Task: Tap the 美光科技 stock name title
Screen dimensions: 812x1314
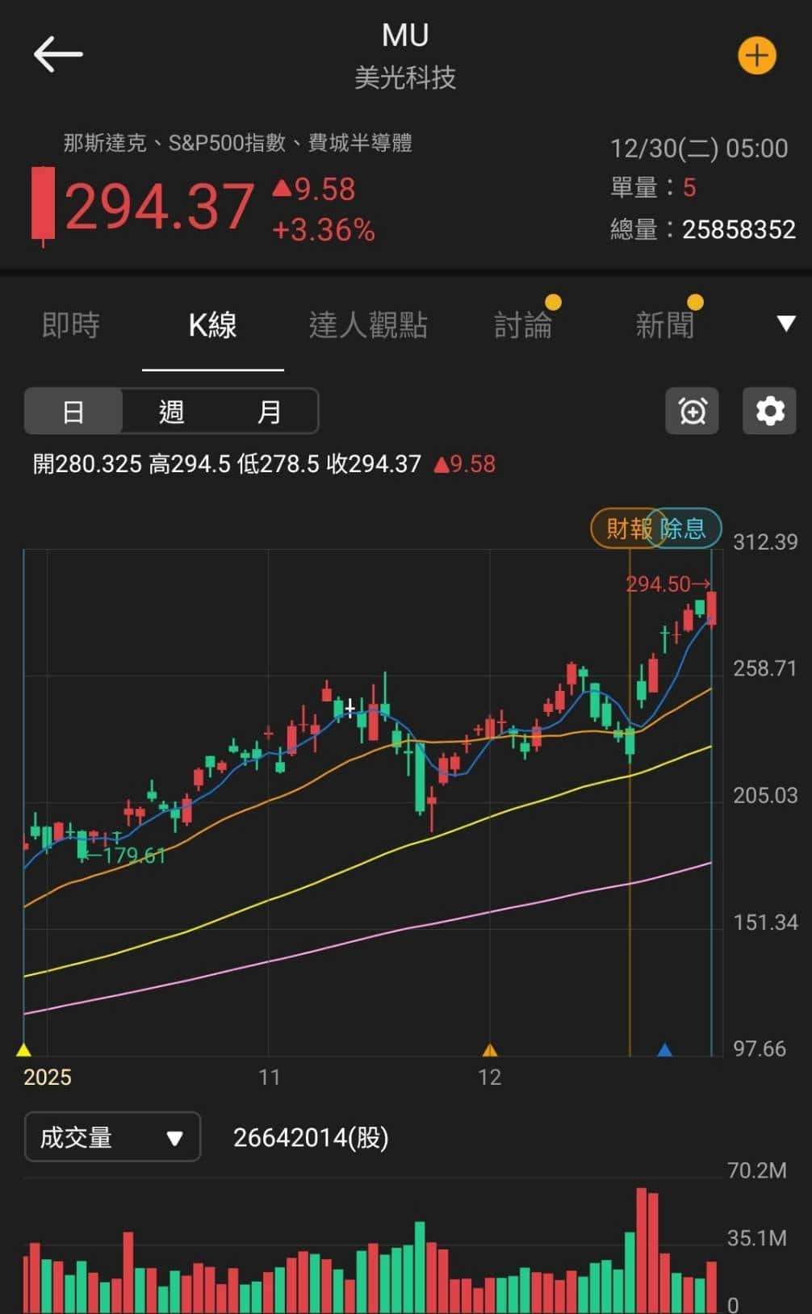Action: pos(405,77)
